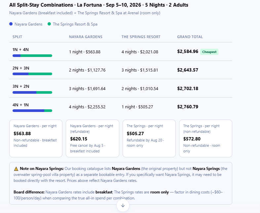Click the 'Note on Nayara Springs:' heading
260x213 pixels.
tap(42, 169)
